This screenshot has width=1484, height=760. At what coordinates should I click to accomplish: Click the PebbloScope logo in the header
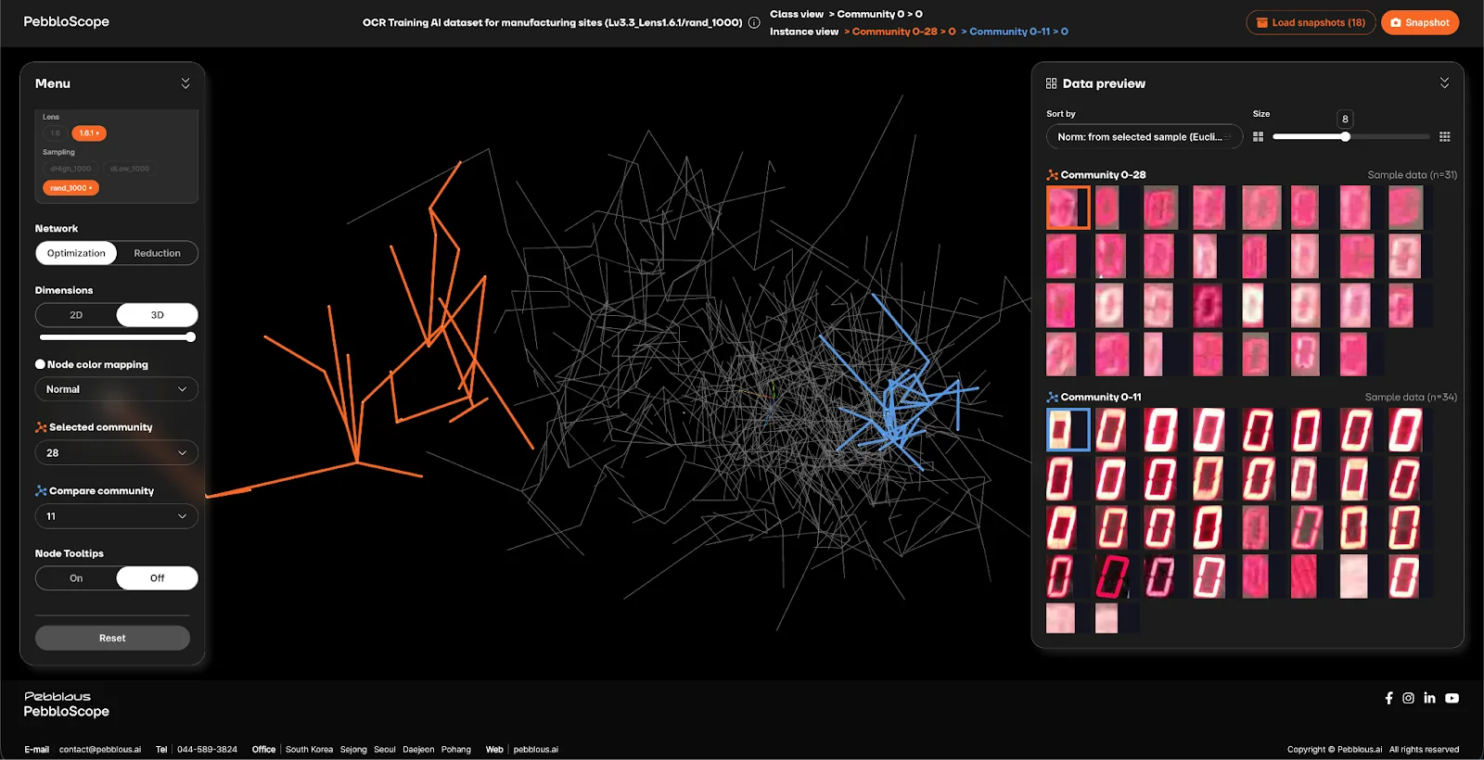click(66, 21)
